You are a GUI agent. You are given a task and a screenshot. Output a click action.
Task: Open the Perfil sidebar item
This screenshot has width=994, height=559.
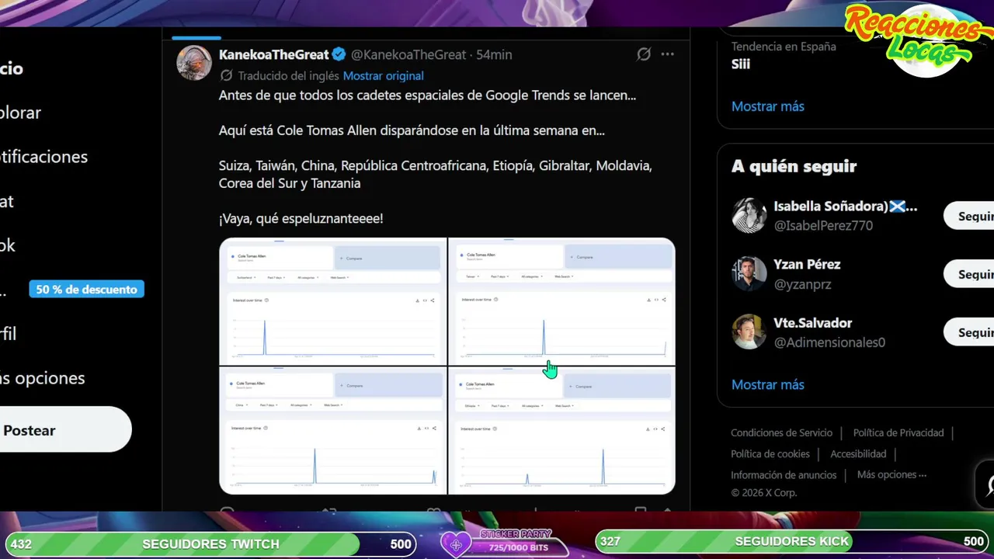point(9,334)
